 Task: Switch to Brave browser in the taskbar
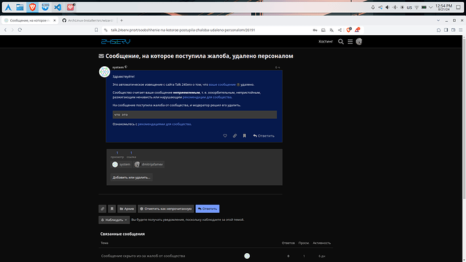click(x=32, y=7)
